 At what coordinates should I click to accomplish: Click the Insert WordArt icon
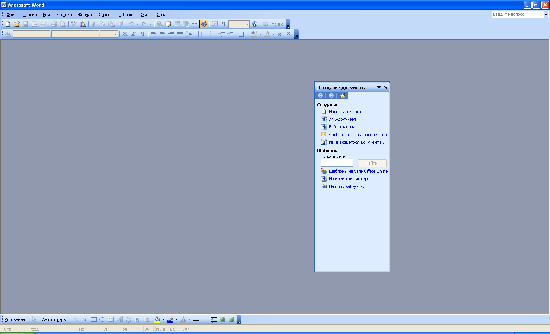pyautogui.click(x=120, y=319)
